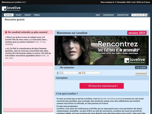Open the MÉDIA menu item
The width and height of the screenshot is (152, 114).
tap(37, 15)
